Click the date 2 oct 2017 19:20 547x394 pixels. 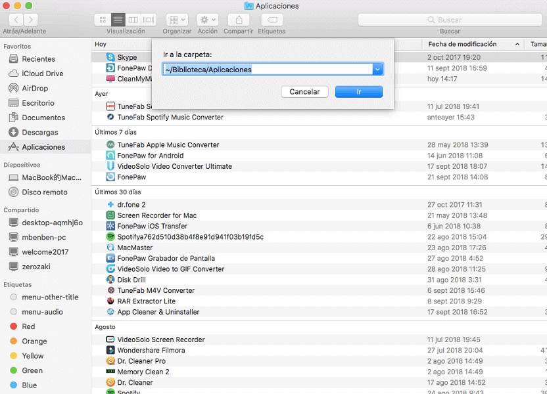pos(454,57)
